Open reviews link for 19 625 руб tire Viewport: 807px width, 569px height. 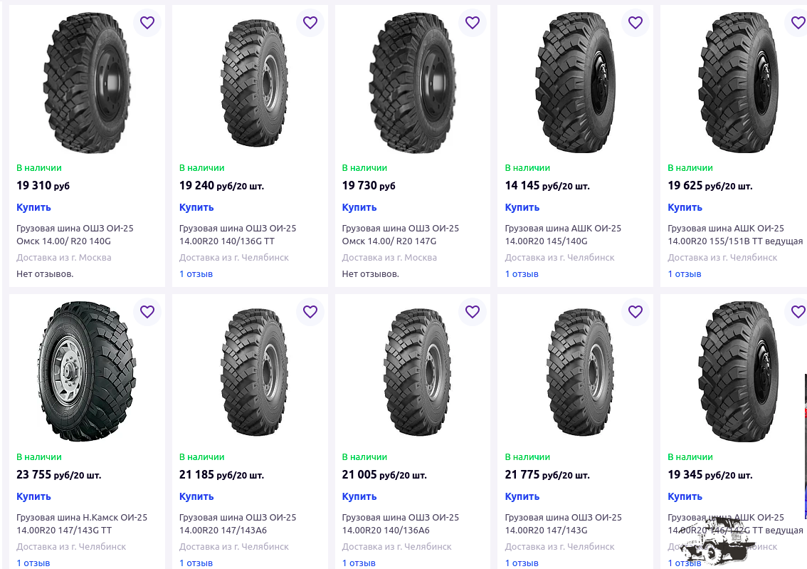pos(685,274)
